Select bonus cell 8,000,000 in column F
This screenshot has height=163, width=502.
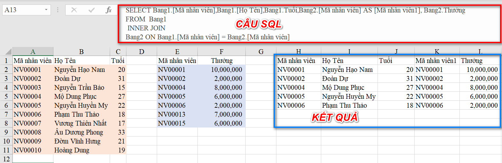pyautogui.click(x=221, y=88)
